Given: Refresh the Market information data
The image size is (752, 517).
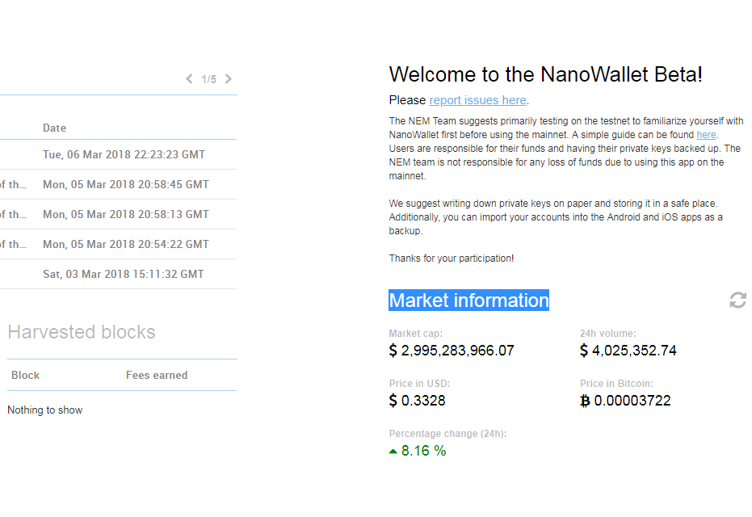Looking at the screenshot, I should point(737,301).
